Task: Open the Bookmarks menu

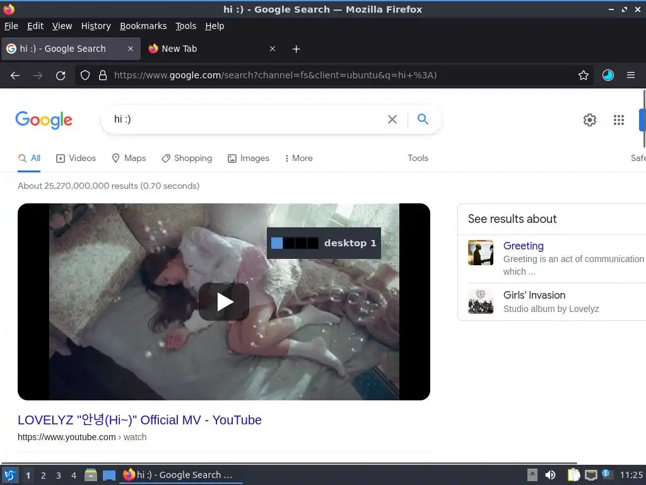Action: pos(143,26)
